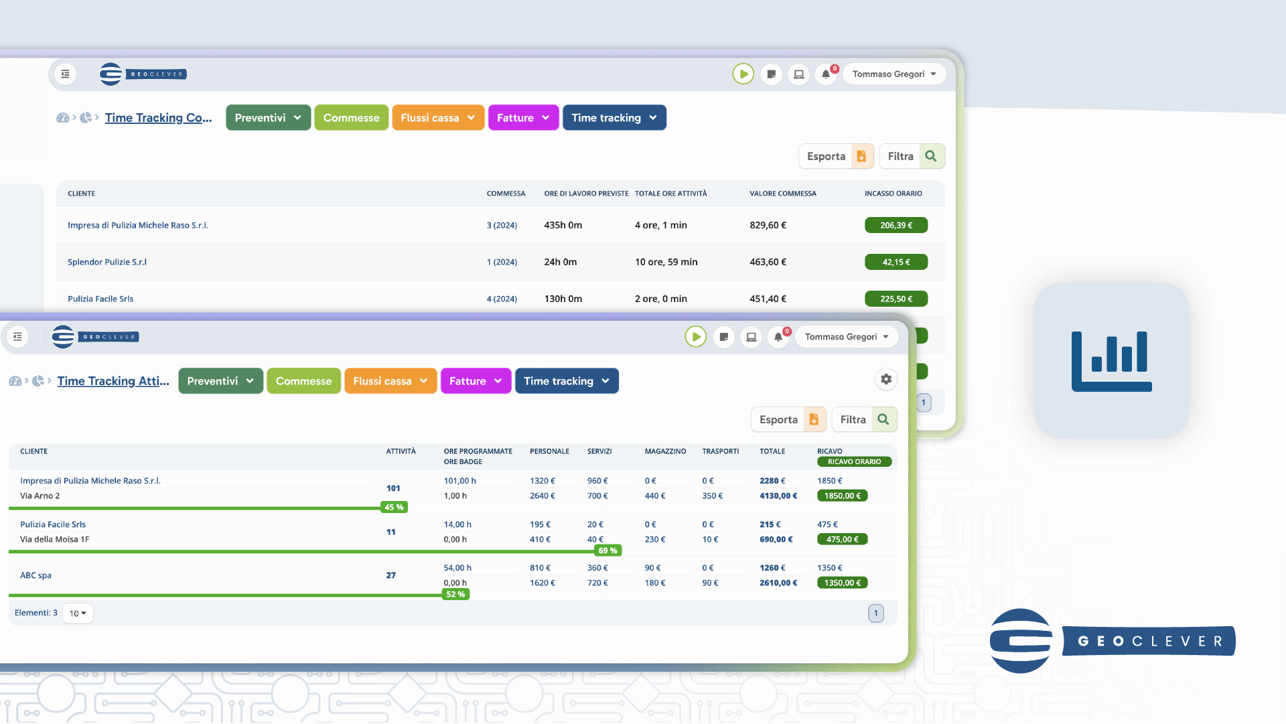Open settings gear in front window
Viewport: 1286px width, 724px height.
(886, 380)
